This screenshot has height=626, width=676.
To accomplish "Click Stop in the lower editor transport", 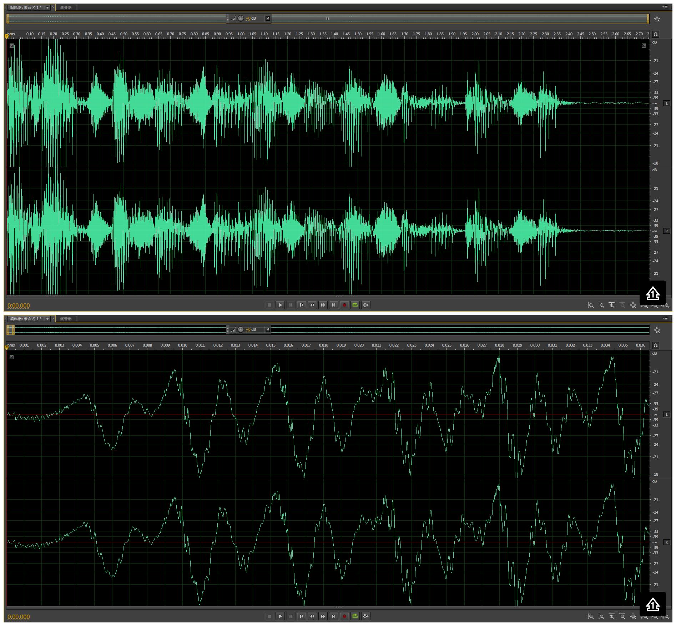I will 269,616.
